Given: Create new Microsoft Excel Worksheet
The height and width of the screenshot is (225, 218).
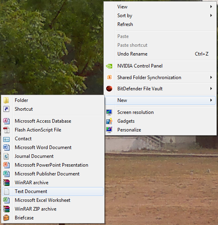Looking at the screenshot, I should click(53, 200).
